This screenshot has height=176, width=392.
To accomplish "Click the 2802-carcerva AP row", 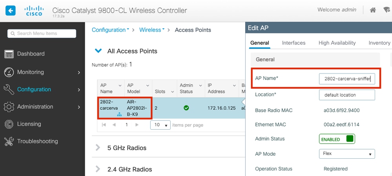I will click(x=171, y=108).
